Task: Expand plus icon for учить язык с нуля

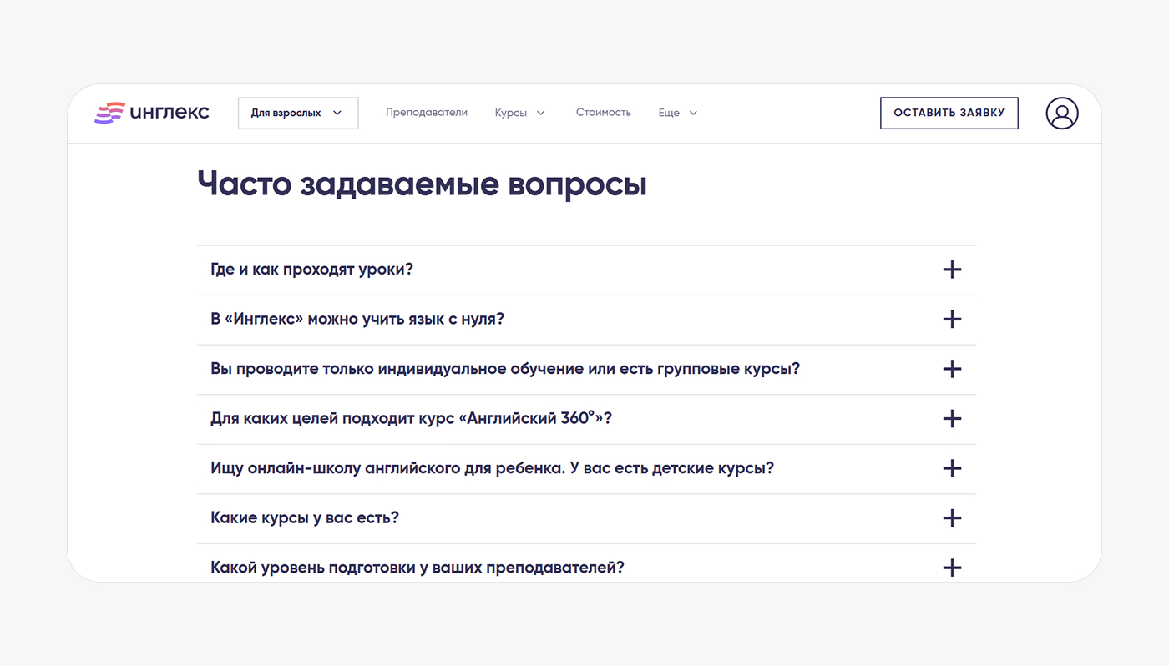Action: click(x=952, y=320)
